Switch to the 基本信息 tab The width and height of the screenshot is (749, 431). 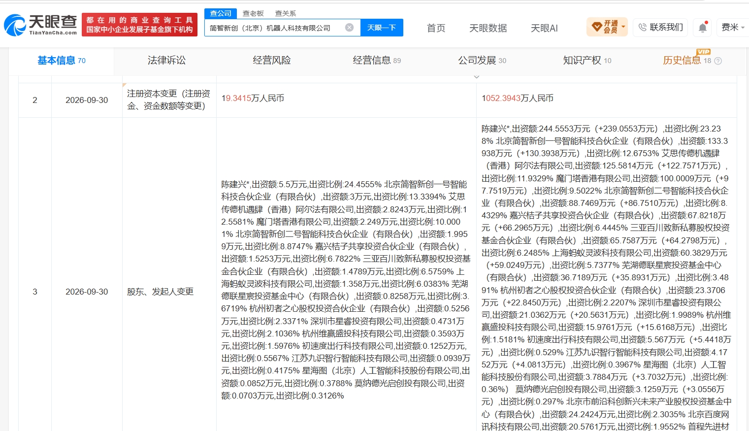pos(61,61)
